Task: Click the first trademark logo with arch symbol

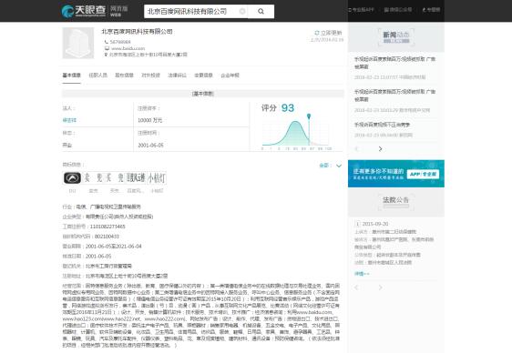Action: pos(72,178)
